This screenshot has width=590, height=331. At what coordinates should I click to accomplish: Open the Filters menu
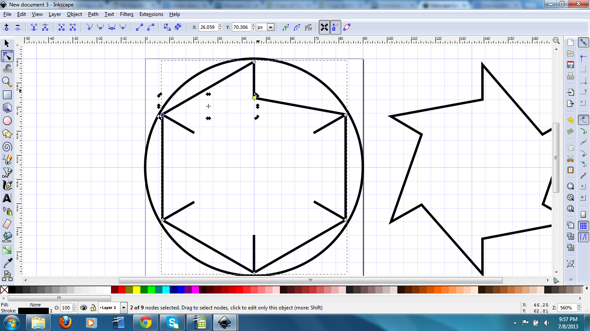(127, 14)
